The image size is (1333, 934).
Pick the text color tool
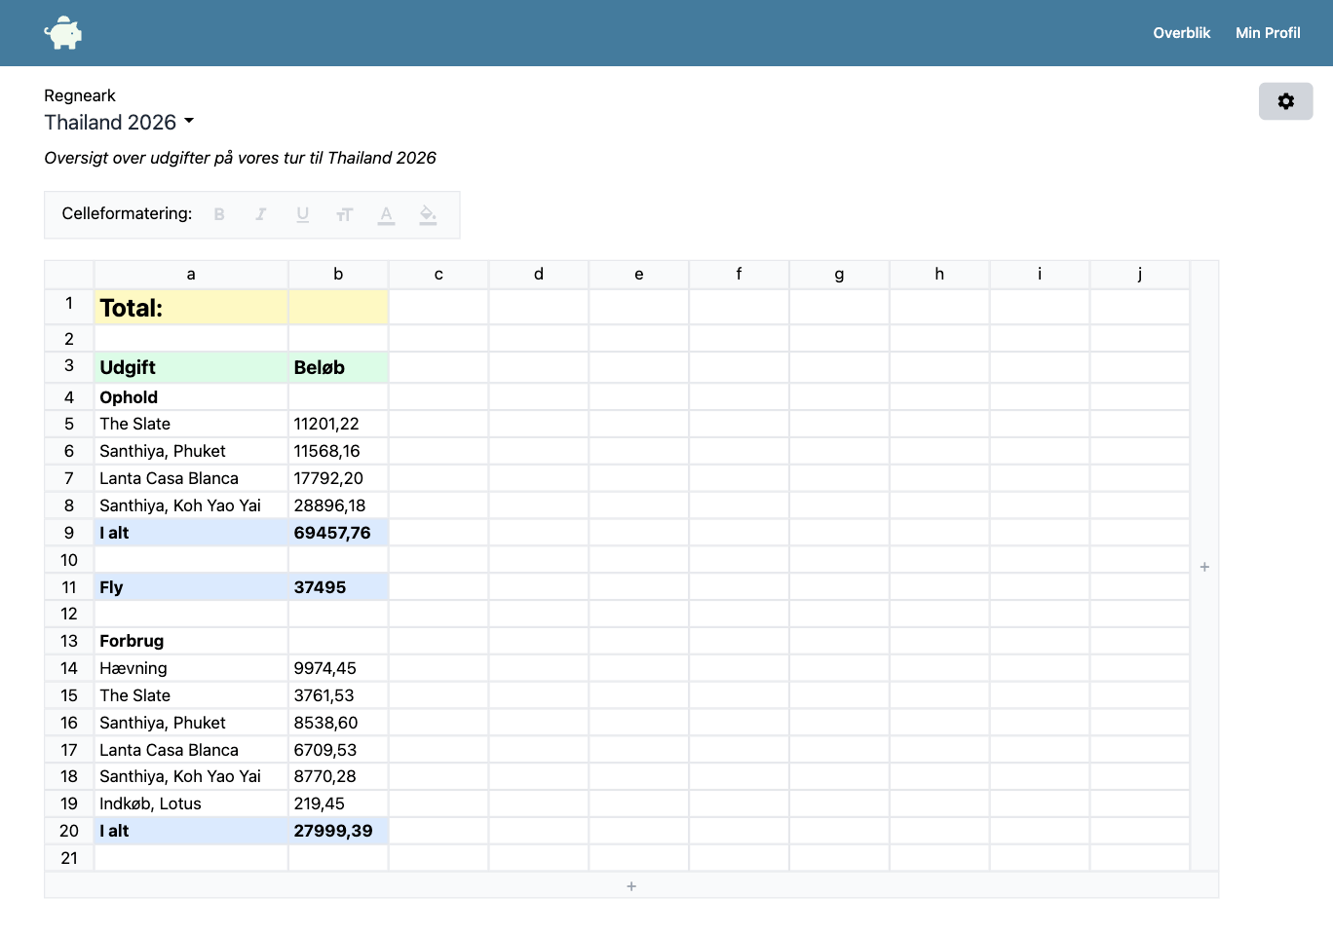[x=387, y=214]
